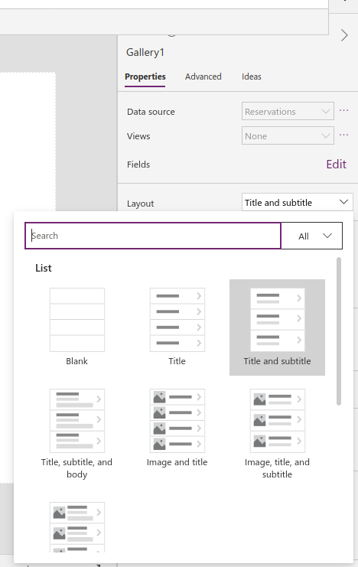Choose the Image and title layout

click(x=177, y=421)
